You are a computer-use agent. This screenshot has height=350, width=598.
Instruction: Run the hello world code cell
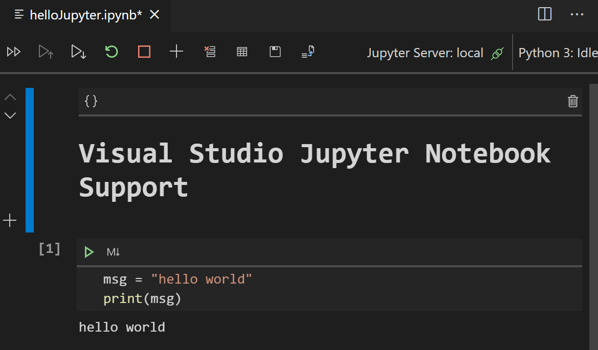[88, 251]
